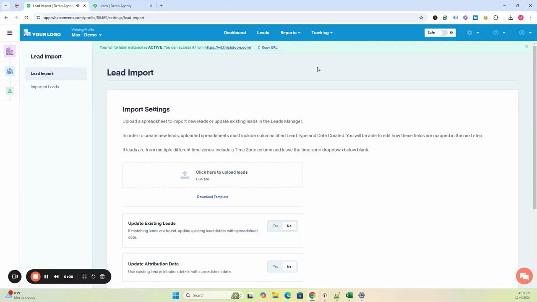Screen dimensions: 537x302
Task: Open the Chrome tab search dropdown
Action: click(x=6, y=6)
